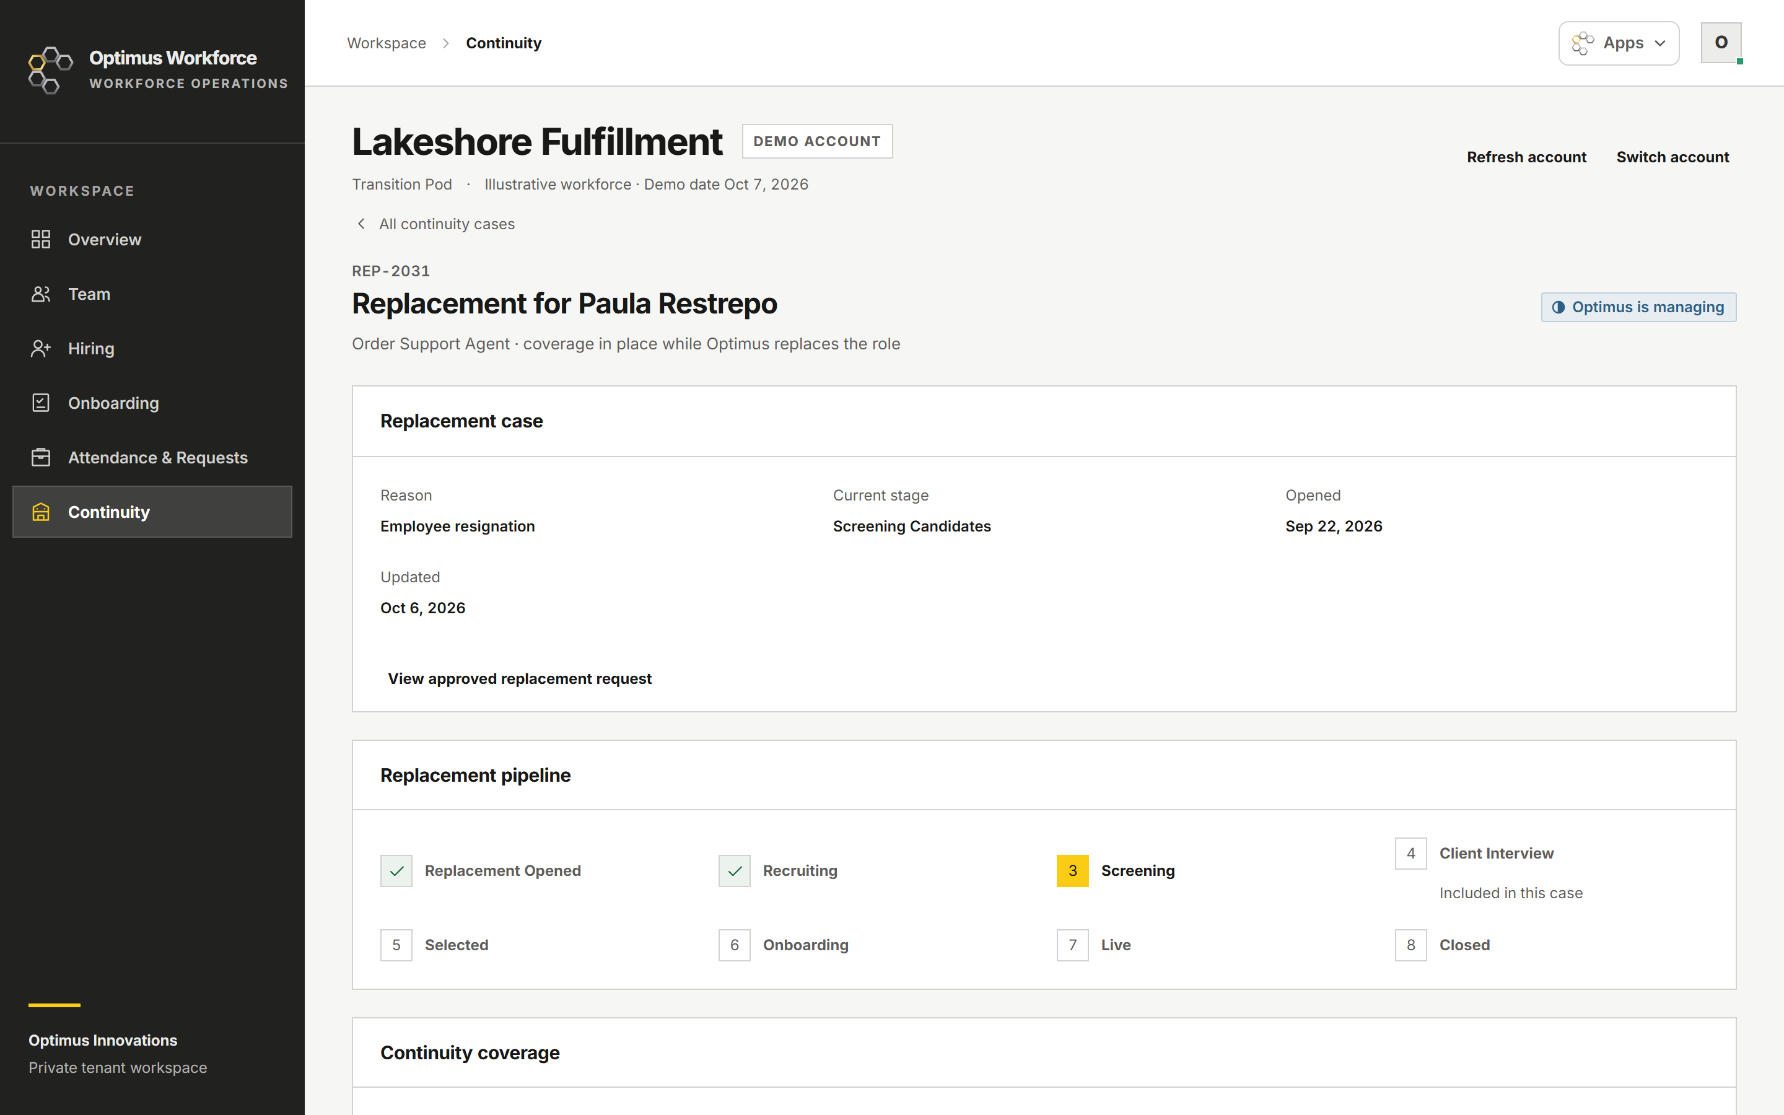Click the Employee resignation reason value
Image resolution: width=1784 pixels, height=1115 pixels.
click(x=458, y=526)
